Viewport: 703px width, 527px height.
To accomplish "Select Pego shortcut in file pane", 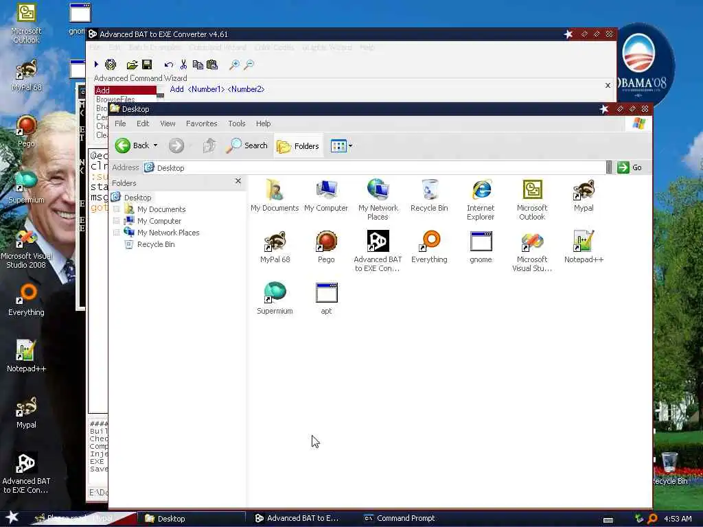I will pos(326,247).
